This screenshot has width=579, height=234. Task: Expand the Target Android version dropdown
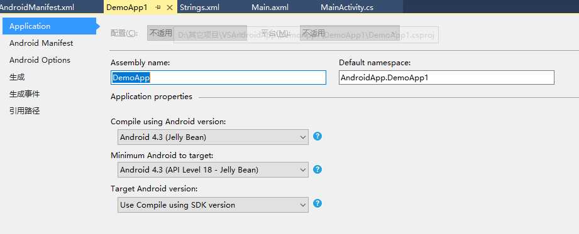[213, 205]
